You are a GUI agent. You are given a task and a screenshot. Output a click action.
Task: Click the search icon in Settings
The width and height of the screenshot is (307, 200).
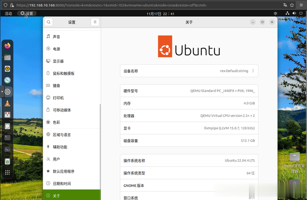tap(48, 22)
